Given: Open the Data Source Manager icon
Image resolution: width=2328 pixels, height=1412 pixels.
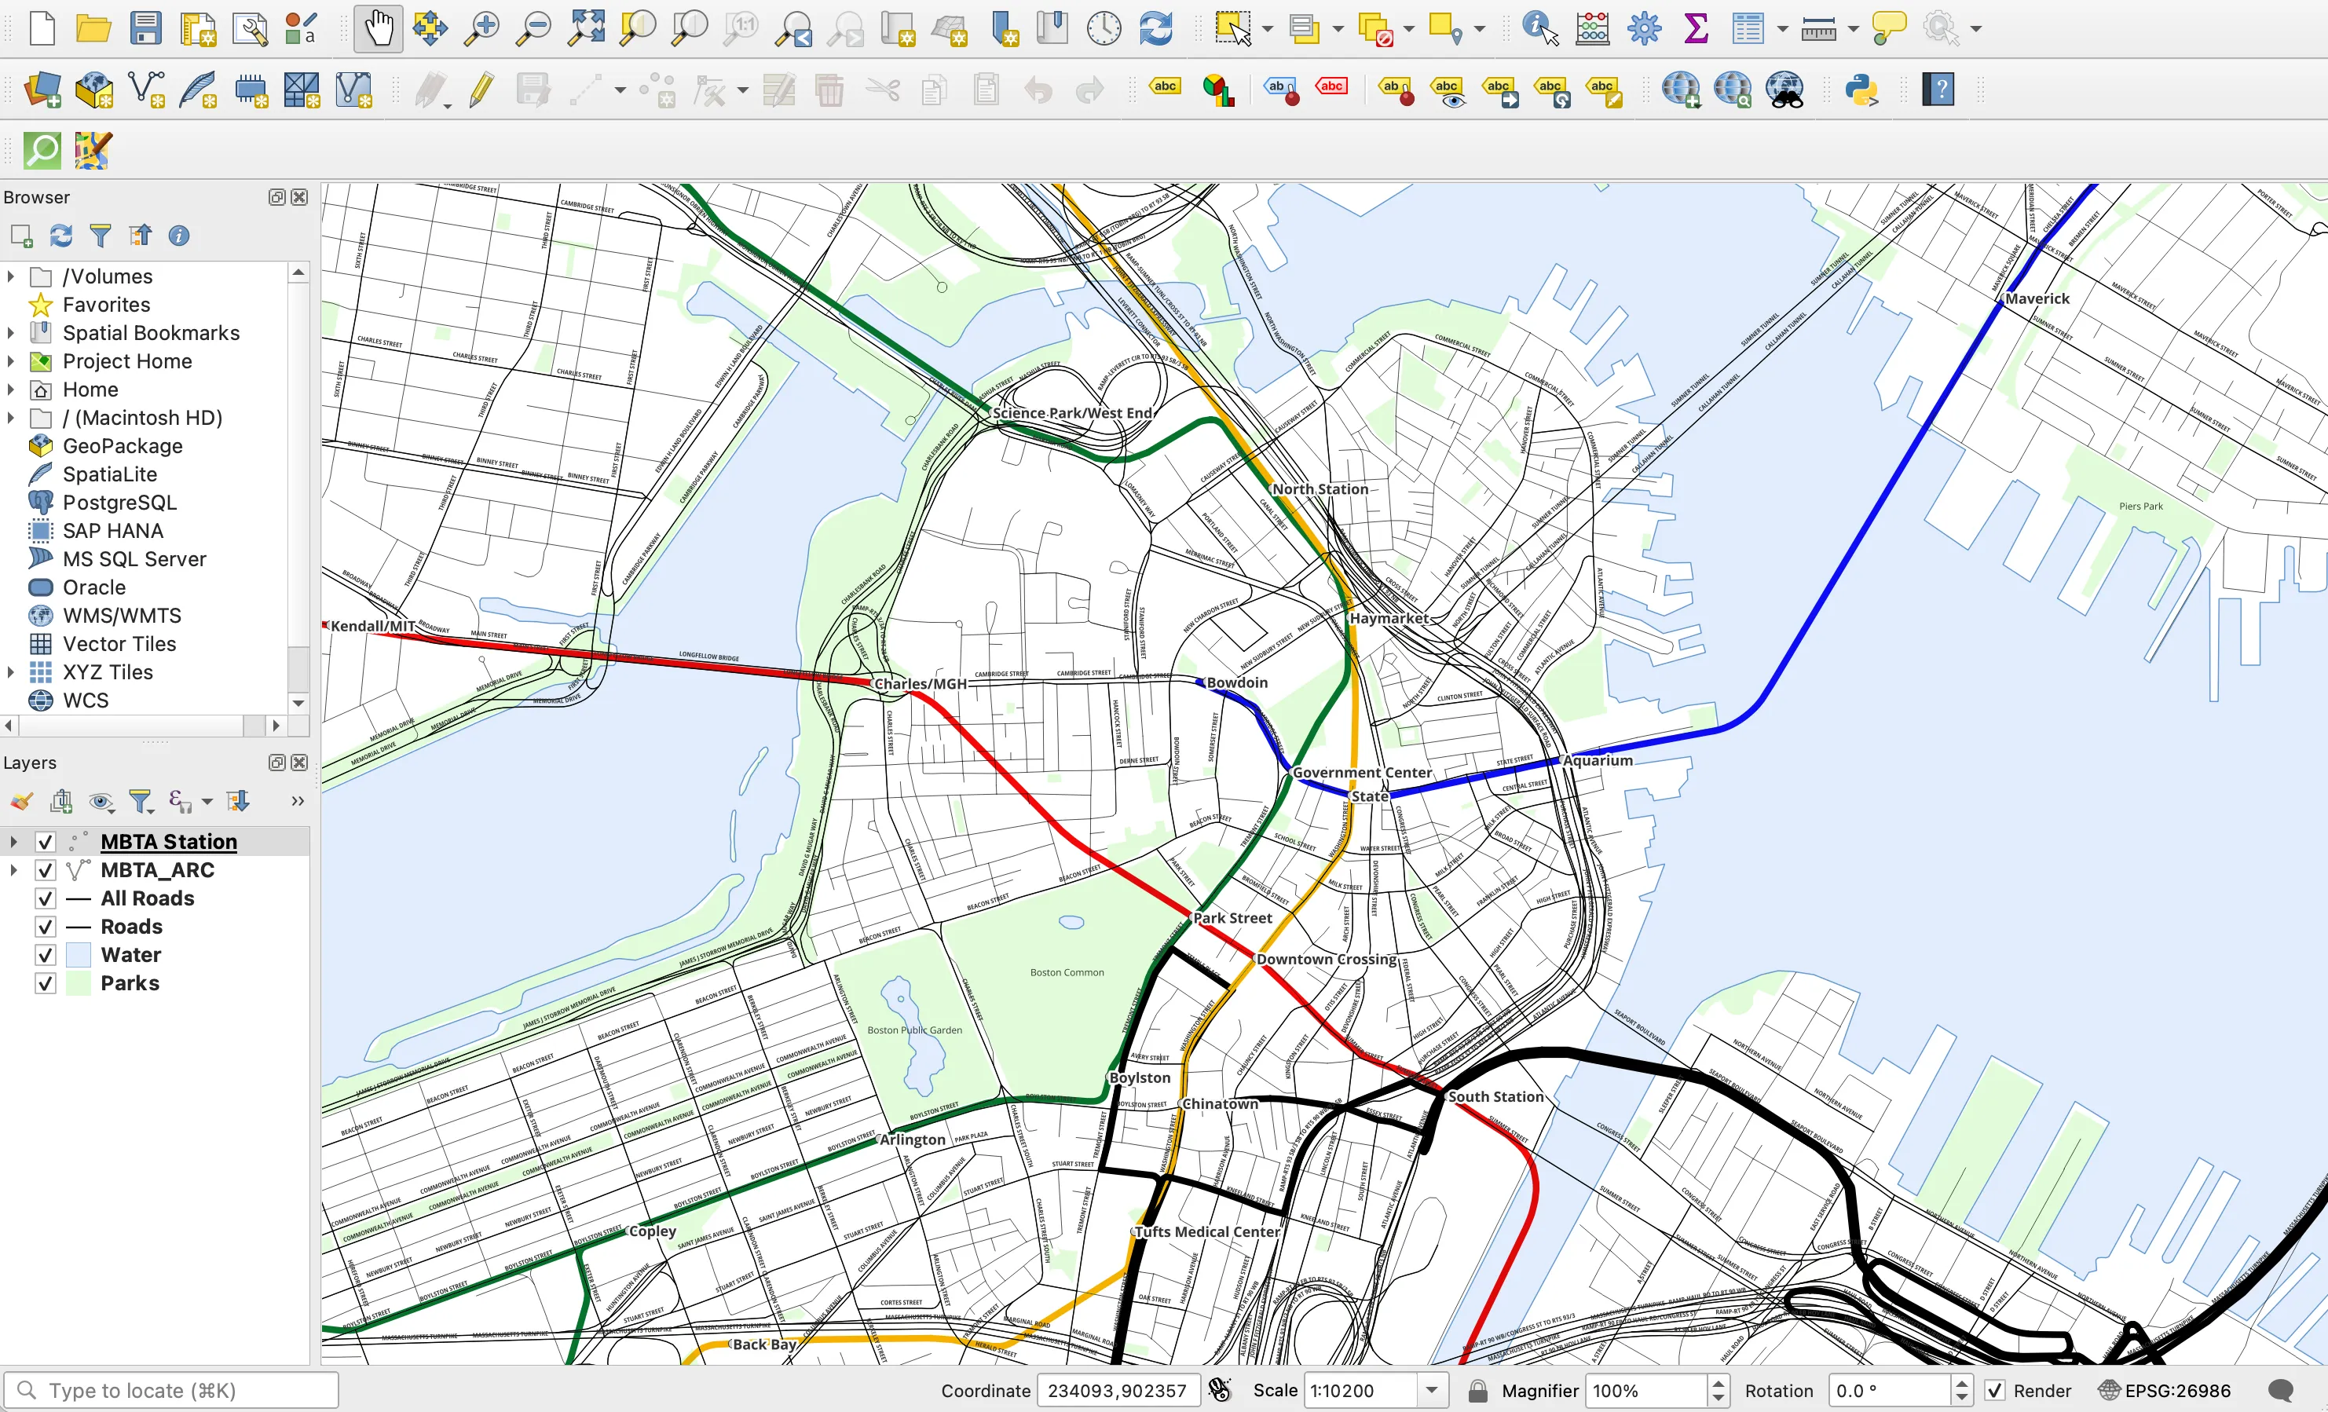Looking at the screenshot, I should pyautogui.click(x=42, y=90).
